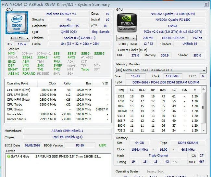Open the GPU #0 selector dropdown

click(x=126, y=38)
